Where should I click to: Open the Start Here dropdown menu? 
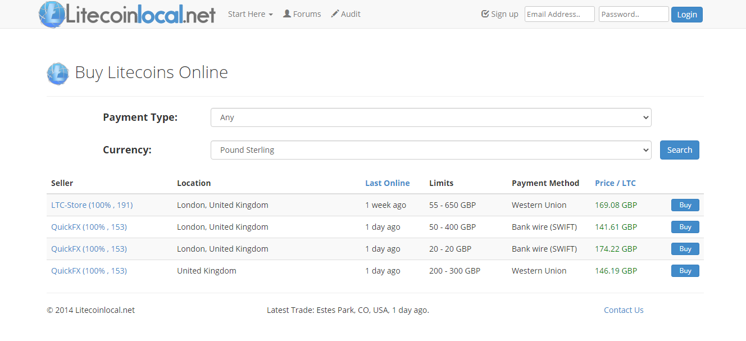pyautogui.click(x=251, y=14)
